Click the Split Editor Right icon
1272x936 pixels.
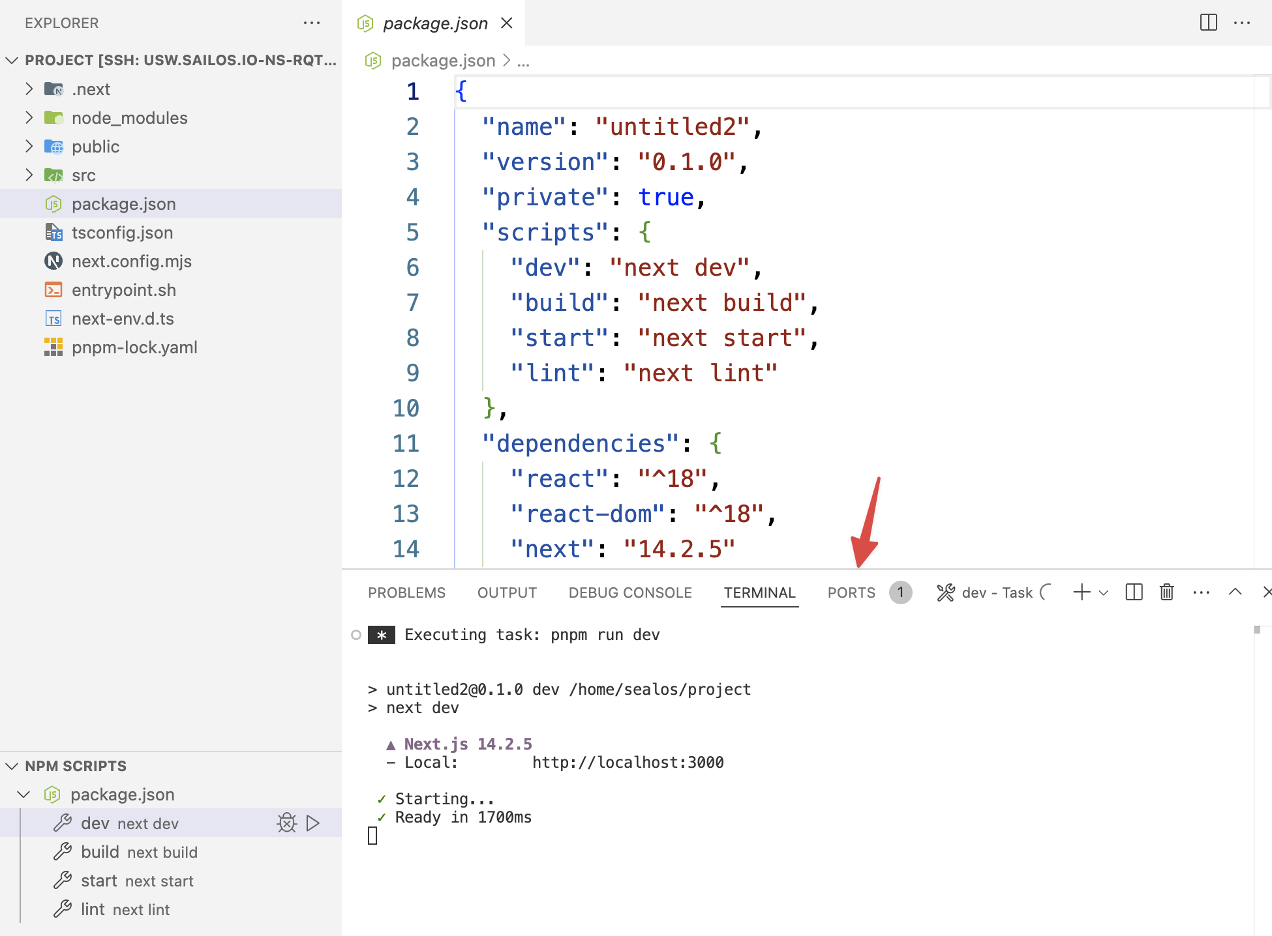pos(1208,23)
